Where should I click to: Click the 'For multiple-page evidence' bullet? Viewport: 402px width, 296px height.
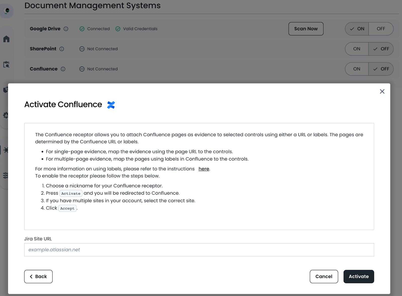tap(147, 159)
